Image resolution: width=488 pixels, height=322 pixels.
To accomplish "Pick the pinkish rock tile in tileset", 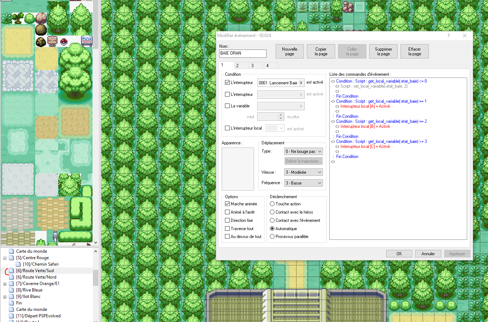I will coord(41,18).
